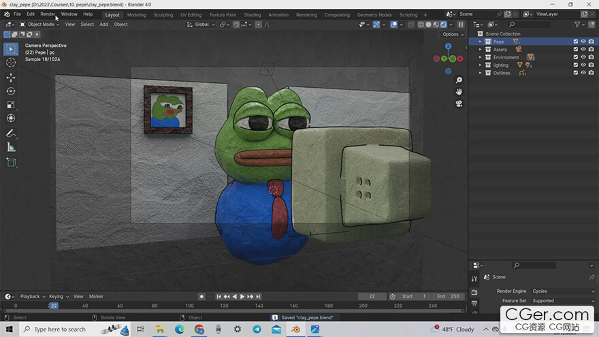Open the Playback dropdown

pyautogui.click(x=33, y=297)
